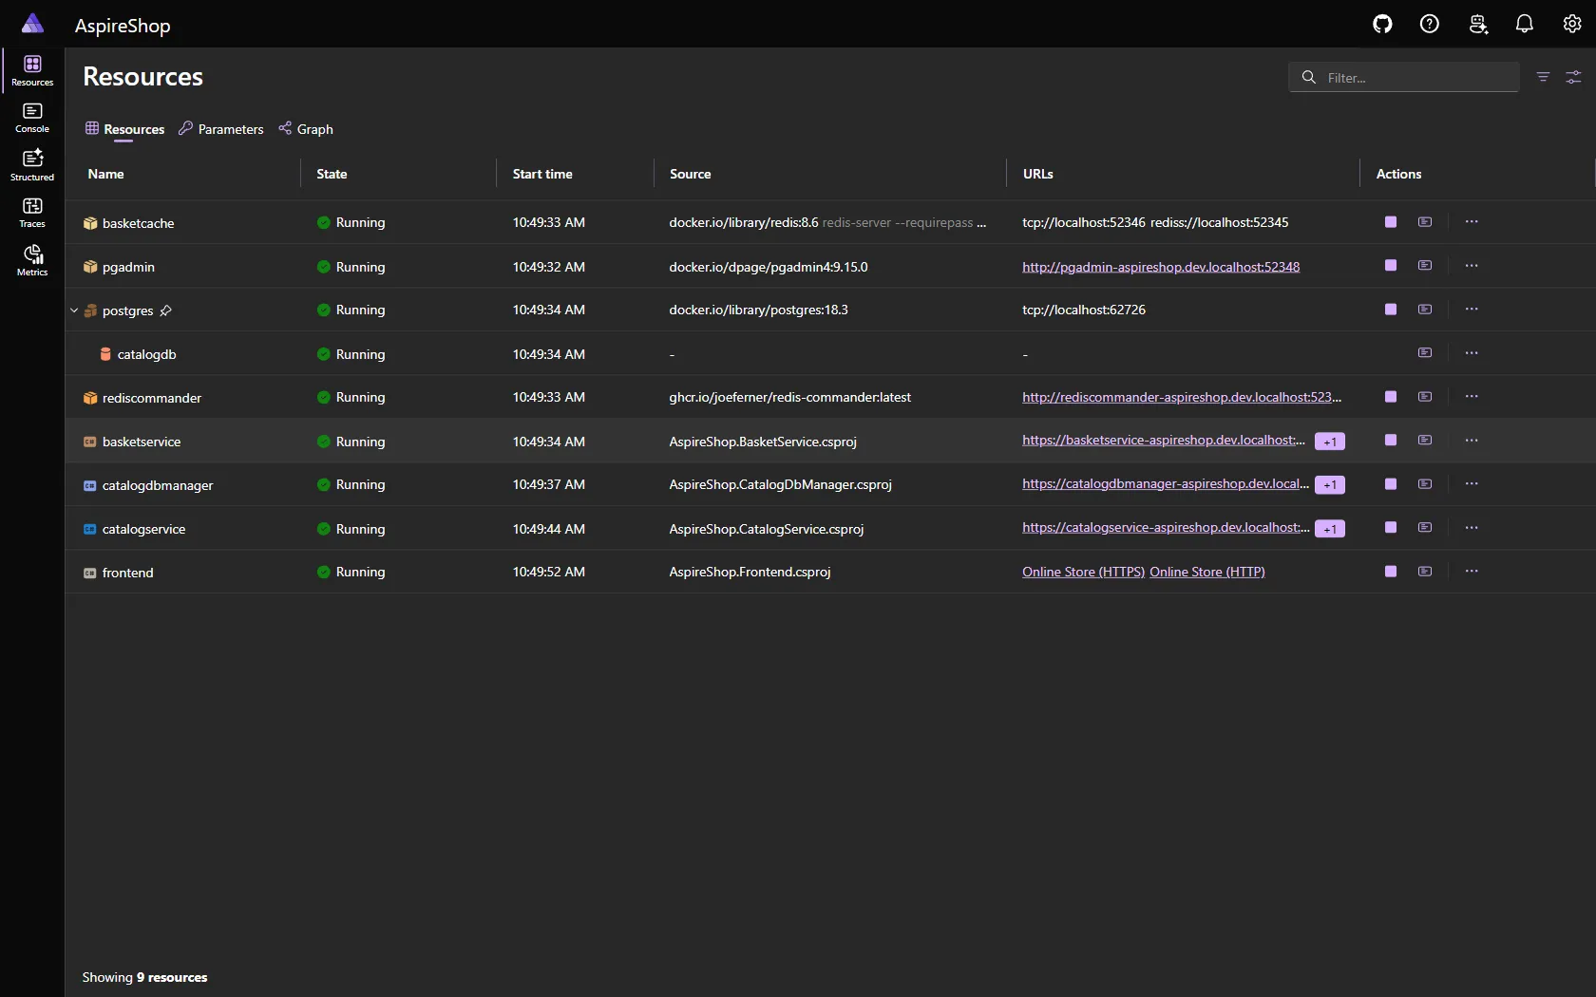Click the Aspire logo

(x=32, y=24)
